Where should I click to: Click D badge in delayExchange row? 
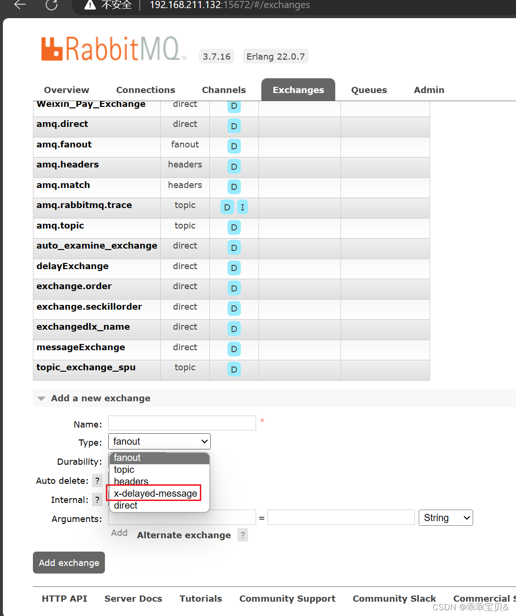pyautogui.click(x=234, y=268)
